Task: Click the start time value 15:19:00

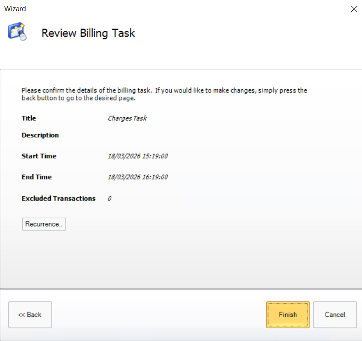Action: pos(138,156)
